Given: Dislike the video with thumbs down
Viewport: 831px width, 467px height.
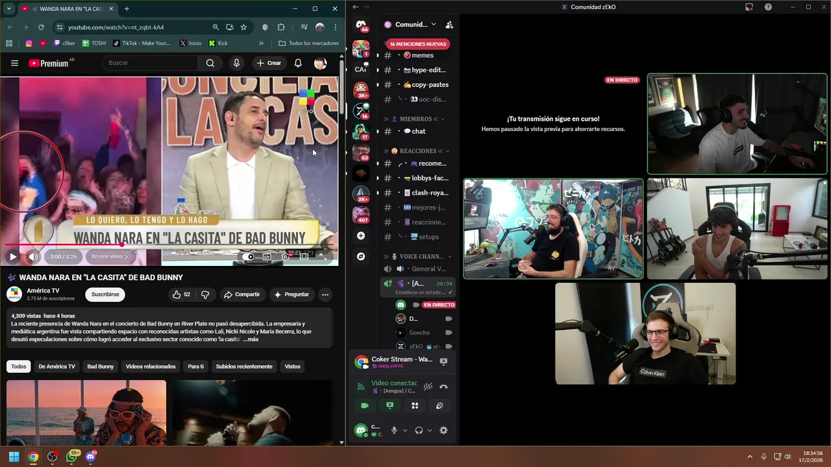Looking at the screenshot, I should point(205,294).
